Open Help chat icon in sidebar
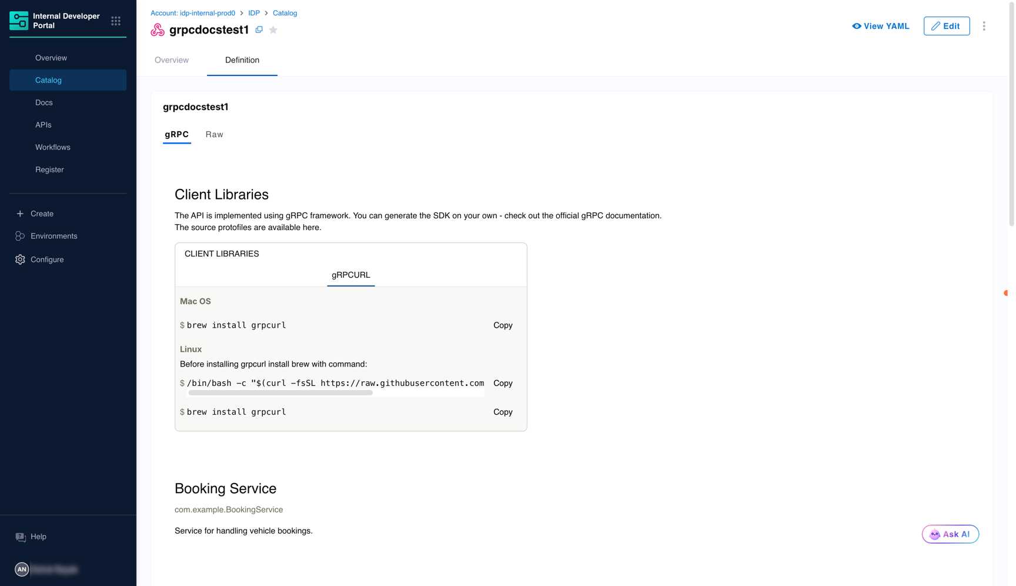The height and width of the screenshot is (586, 1016). (x=21, y=537)
